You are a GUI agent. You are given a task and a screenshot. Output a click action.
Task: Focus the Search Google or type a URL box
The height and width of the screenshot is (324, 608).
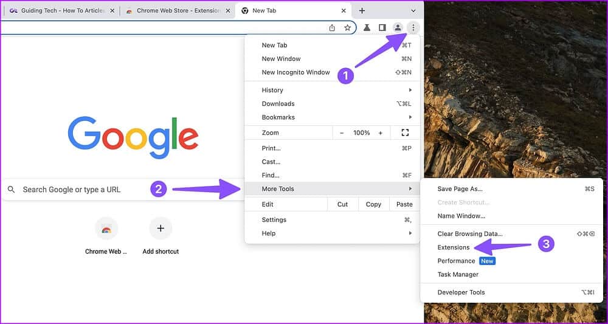click(123, 190)
